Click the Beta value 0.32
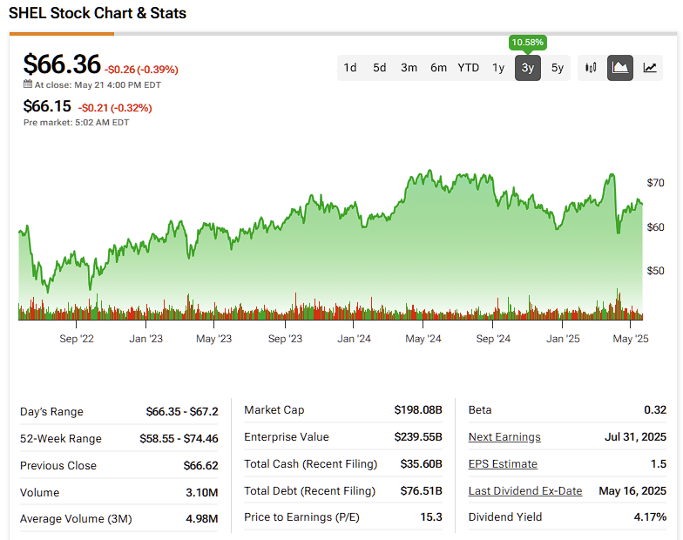The height and width of the screenshot is (540, 683). point(655,409)
